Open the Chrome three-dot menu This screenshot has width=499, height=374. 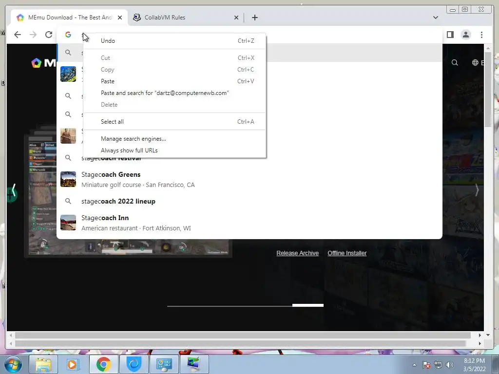click(481, 35)
